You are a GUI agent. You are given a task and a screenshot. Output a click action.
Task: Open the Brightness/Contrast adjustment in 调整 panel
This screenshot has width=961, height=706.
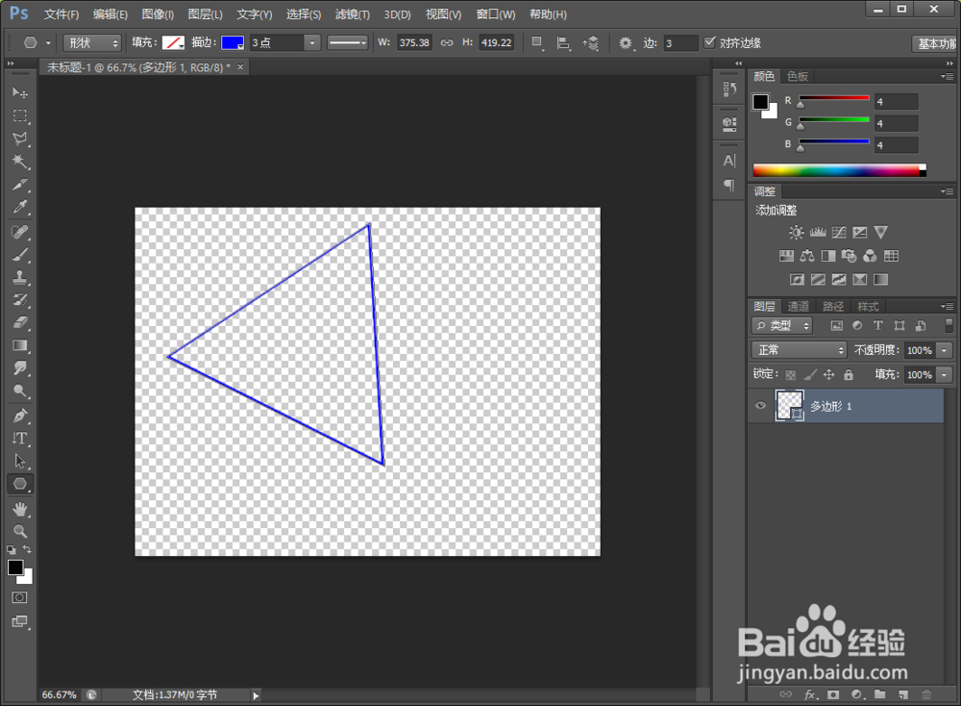[796, 232]
